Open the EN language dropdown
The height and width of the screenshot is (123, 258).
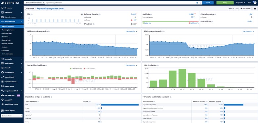point(249,3)
